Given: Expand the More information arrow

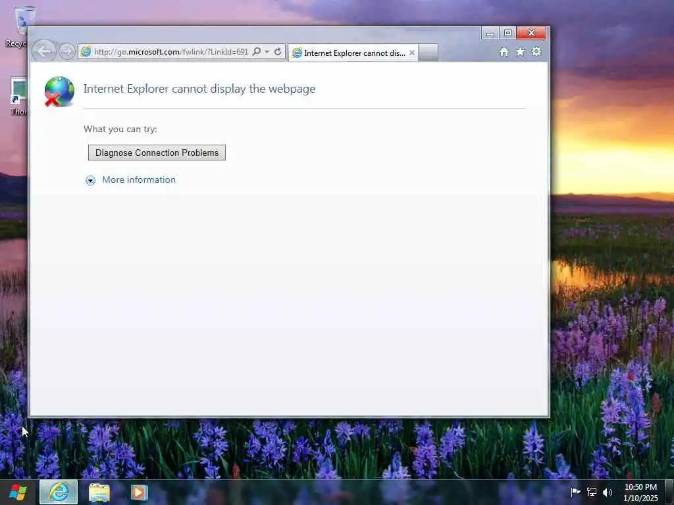Looking at the screenshot, I should click(x=90, y=180).
